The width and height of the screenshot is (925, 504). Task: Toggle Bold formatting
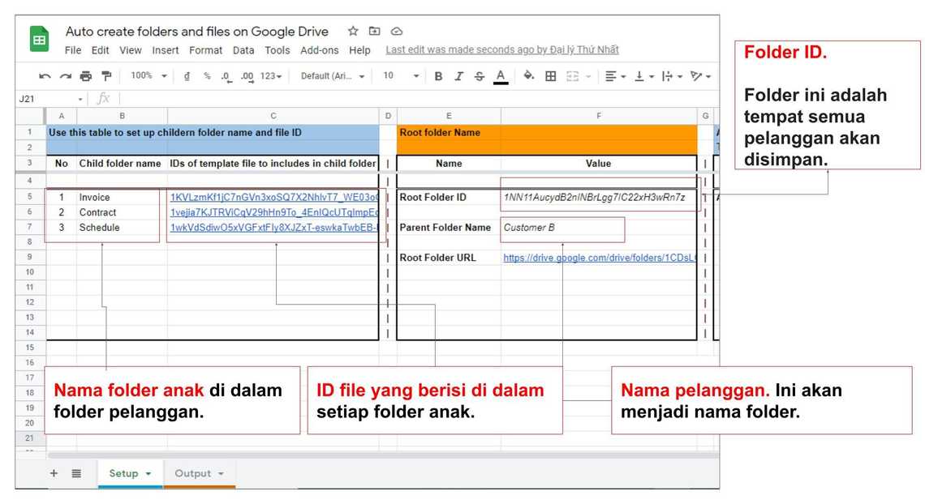pos(438,76)
